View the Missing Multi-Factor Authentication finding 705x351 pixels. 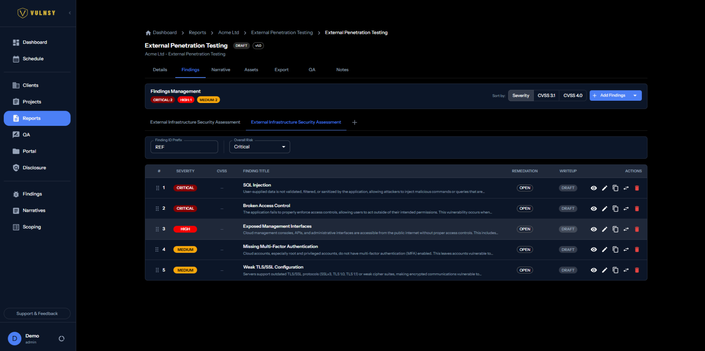(594, 249)
